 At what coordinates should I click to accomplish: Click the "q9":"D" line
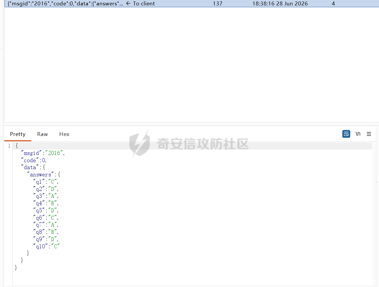[46, 239]
